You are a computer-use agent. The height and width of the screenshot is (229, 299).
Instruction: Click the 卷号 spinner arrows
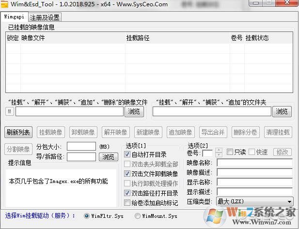tap(219, 152)
